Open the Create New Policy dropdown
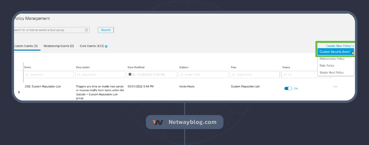This screenshot has width=369, height=145. coord(340,46)
